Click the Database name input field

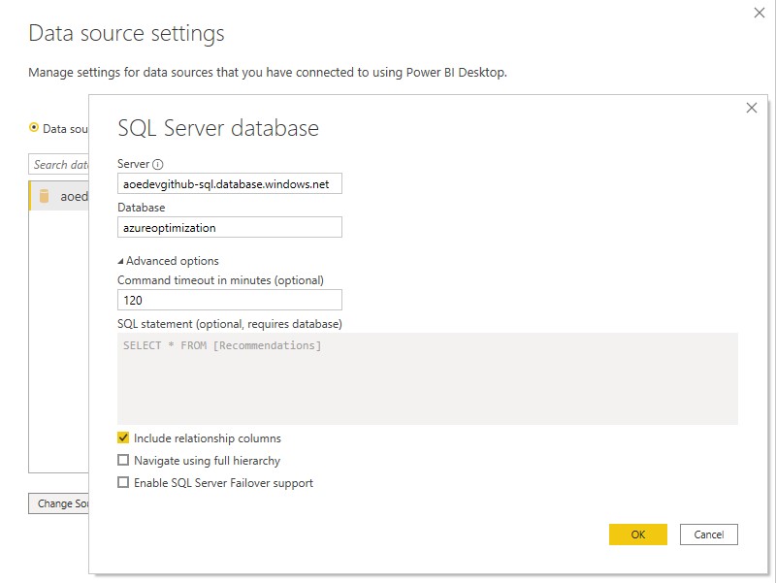[x=230, y=227]
